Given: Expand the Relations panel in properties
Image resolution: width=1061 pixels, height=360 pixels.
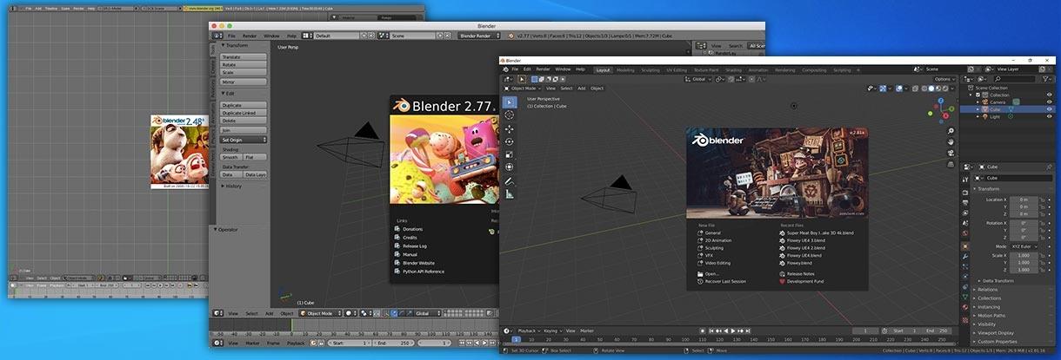Looking at the screenshot, I should [x=988, y=290].
